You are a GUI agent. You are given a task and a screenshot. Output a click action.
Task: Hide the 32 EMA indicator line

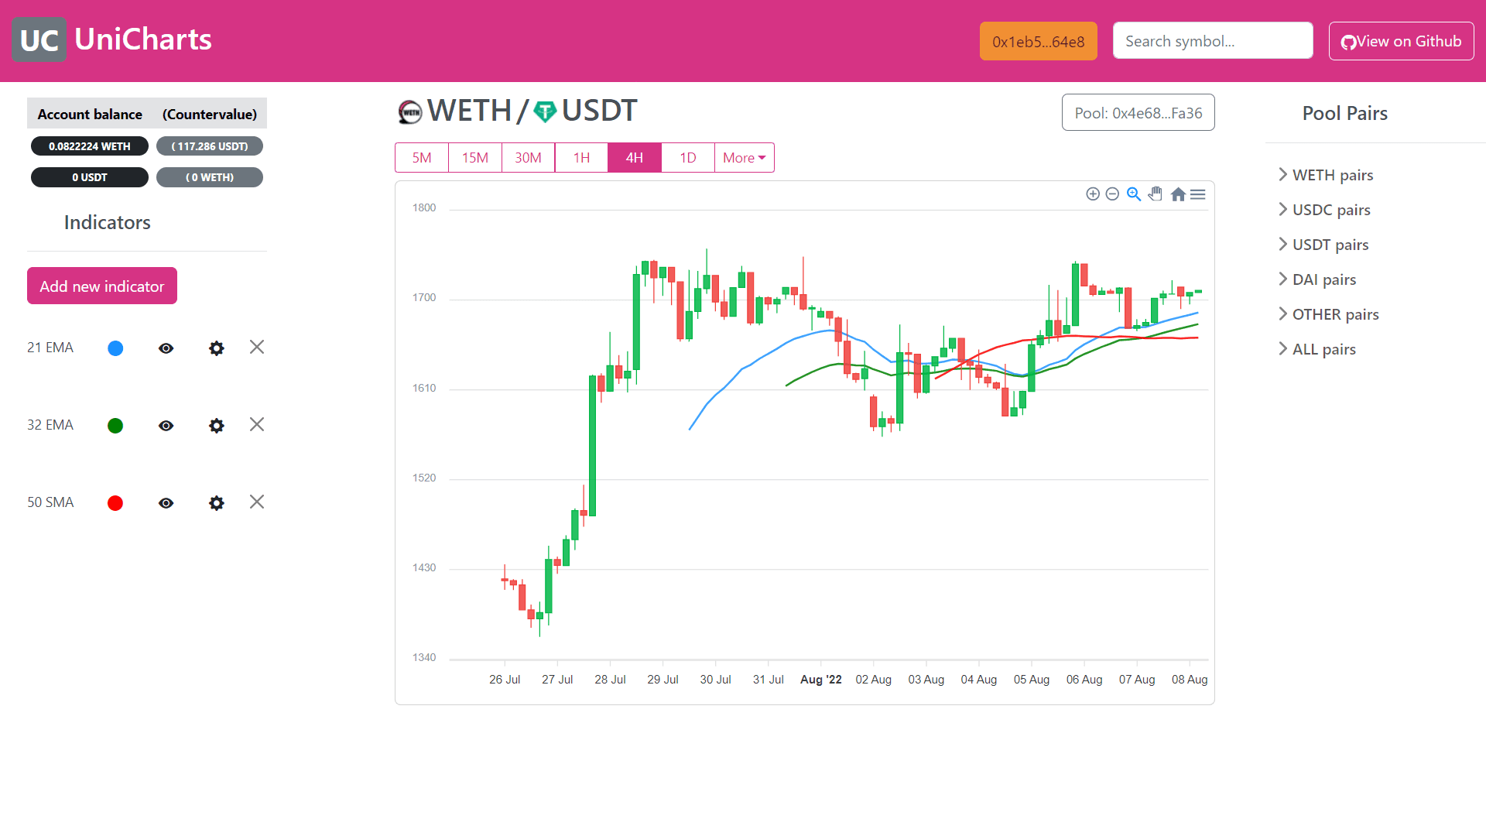[x=166, y=426]
